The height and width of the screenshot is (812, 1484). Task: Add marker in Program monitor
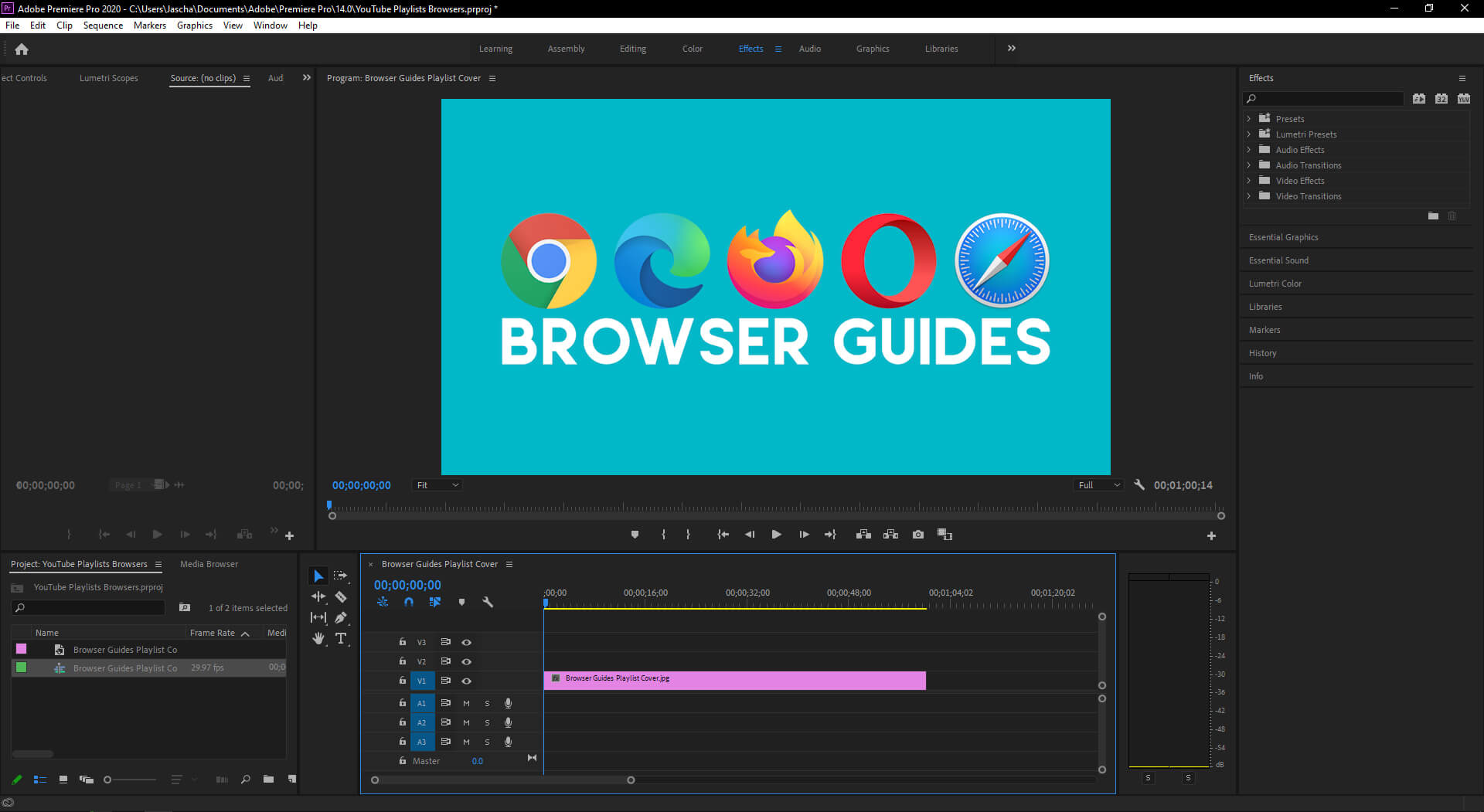635,535
